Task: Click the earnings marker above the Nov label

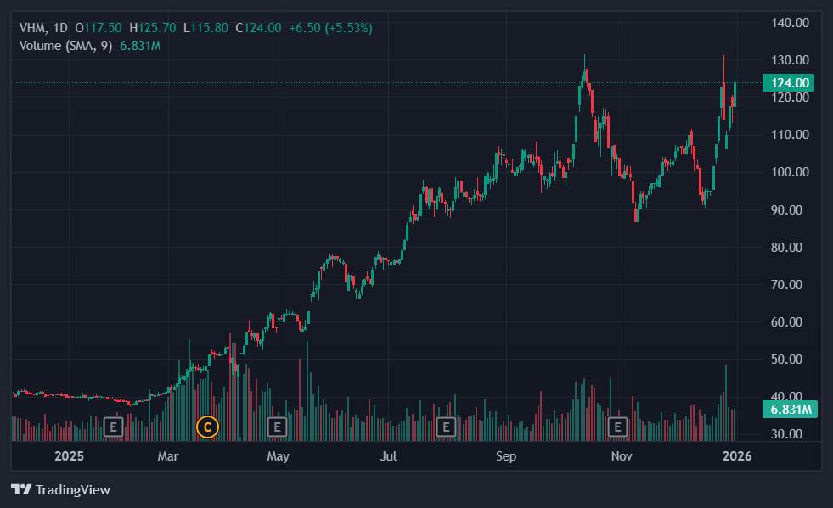Action: [618, 427]
